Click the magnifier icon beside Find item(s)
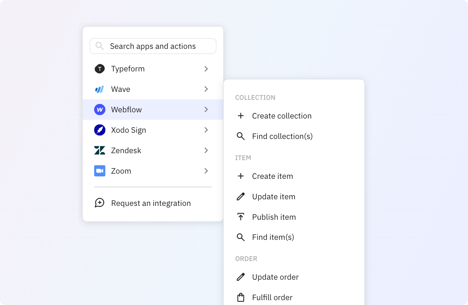 [x=241, y=237]
